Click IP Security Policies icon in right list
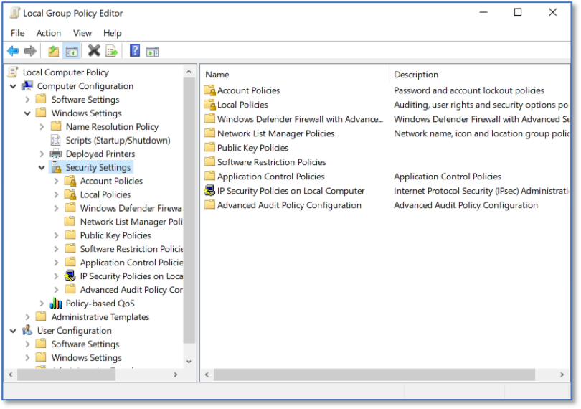Viewport: 581px width, 409px height. point(209,191)
